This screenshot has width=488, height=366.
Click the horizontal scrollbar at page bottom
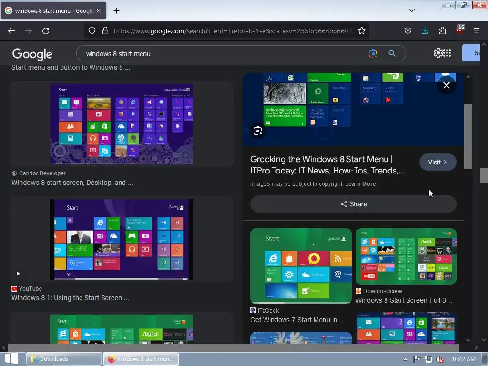[x=234, y=347]
